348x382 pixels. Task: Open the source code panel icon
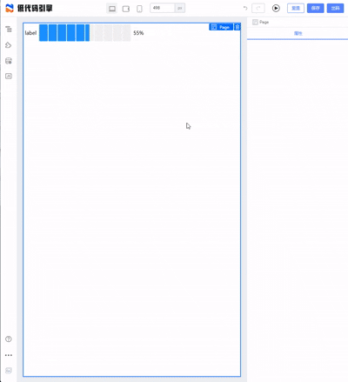(x=9, y=76)
